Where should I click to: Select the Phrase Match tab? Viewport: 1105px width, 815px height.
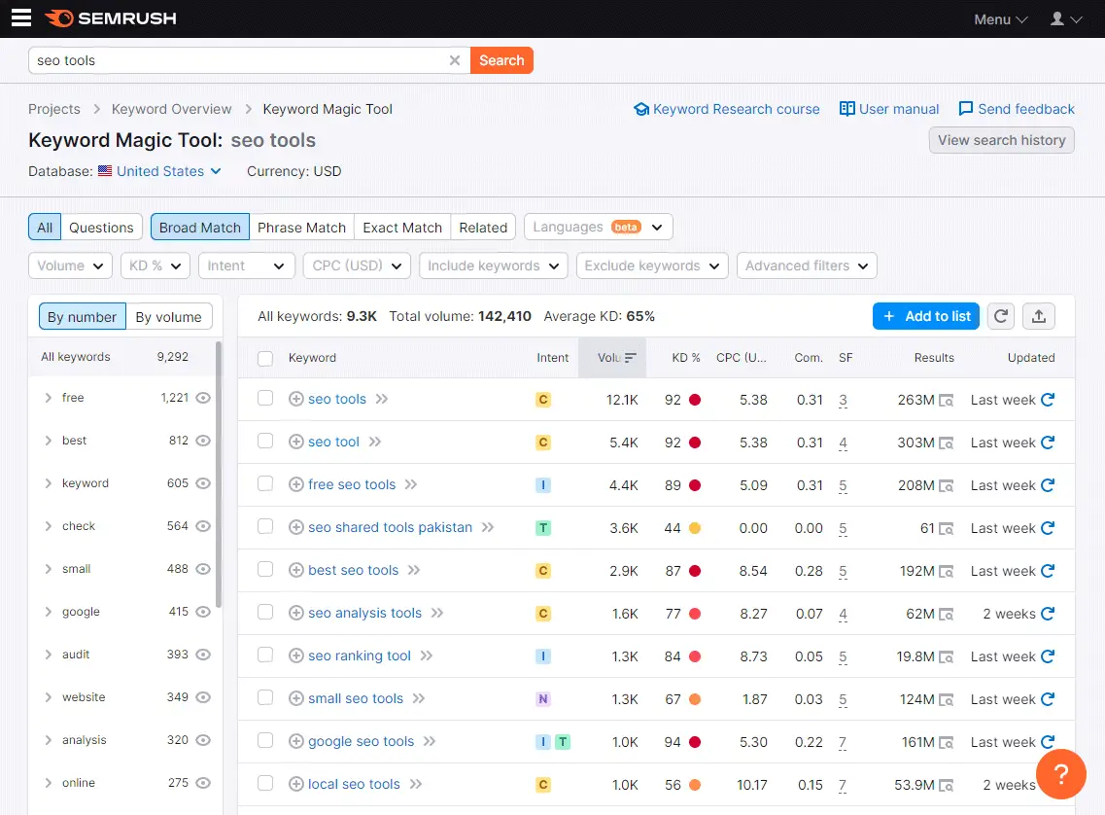coord(301,228)
